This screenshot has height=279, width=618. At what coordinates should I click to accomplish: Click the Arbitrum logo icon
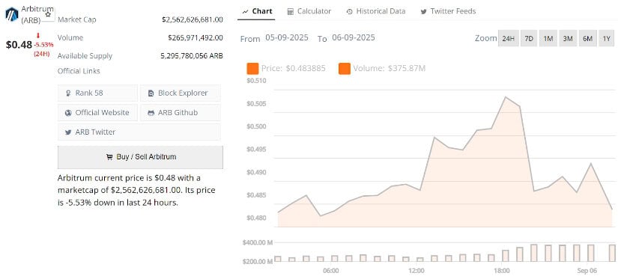(12, 14)
